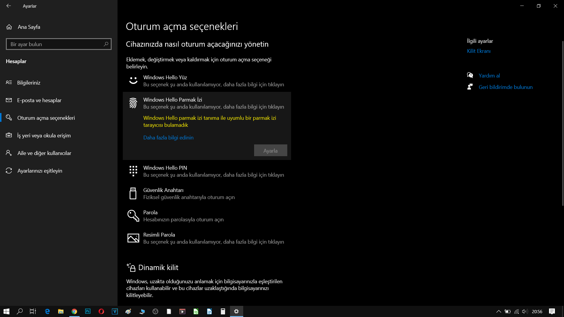The height and width of the screenshot is (317, 564).
Task: Open E-posta ve hesaplar page
Action: click(39, 100)
